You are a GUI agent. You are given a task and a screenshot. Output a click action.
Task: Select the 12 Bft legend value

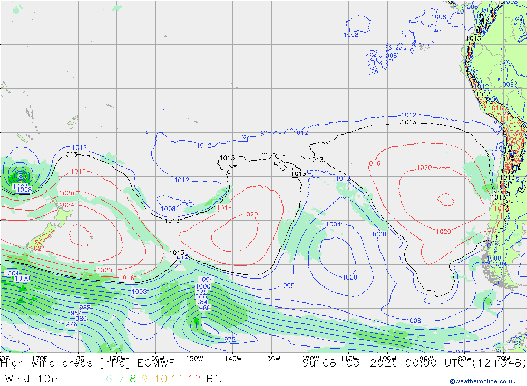pyautogui.click(x=194, y=379)
